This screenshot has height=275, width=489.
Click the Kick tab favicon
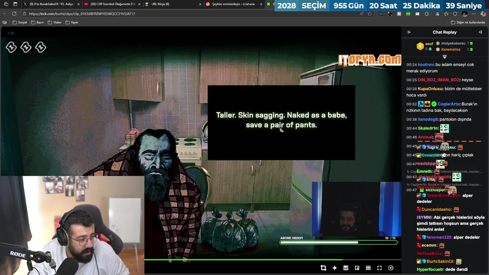coord(269,4)
